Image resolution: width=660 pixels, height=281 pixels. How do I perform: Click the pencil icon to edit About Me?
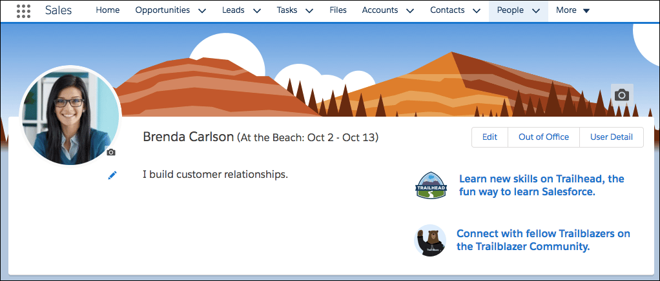(x=112, y=175)
